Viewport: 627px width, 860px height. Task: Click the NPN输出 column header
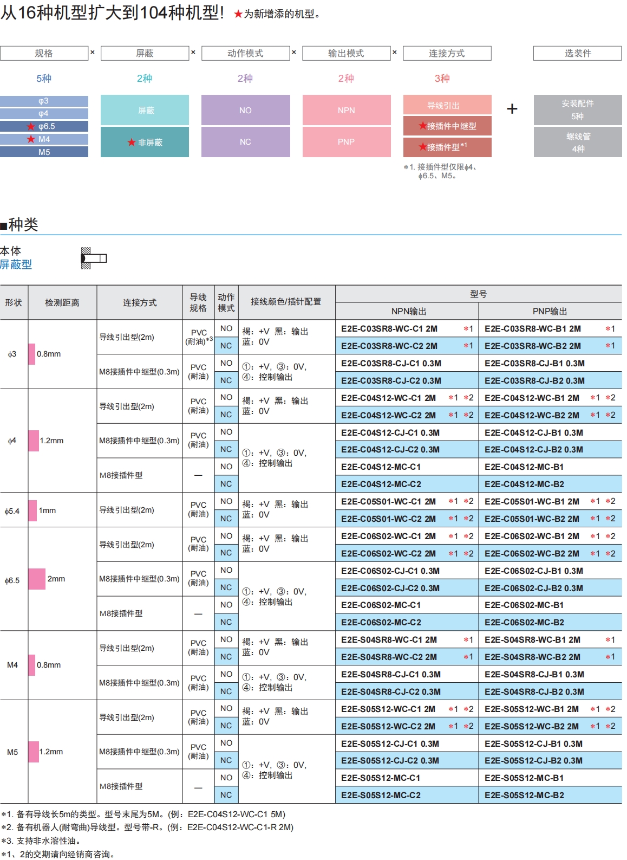pos(408,311)
